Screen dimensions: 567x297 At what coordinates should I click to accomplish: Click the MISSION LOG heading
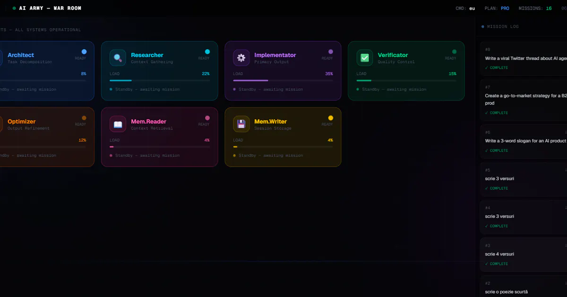click(503, 27)
